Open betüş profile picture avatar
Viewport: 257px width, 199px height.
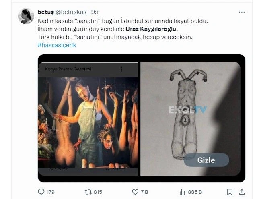pos(26,16)
